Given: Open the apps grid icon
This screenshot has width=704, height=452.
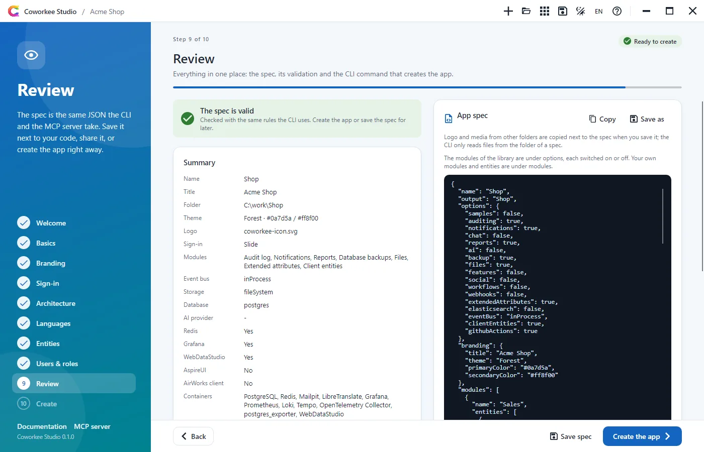Looking at the screenshot, I should tap(545, 11).
